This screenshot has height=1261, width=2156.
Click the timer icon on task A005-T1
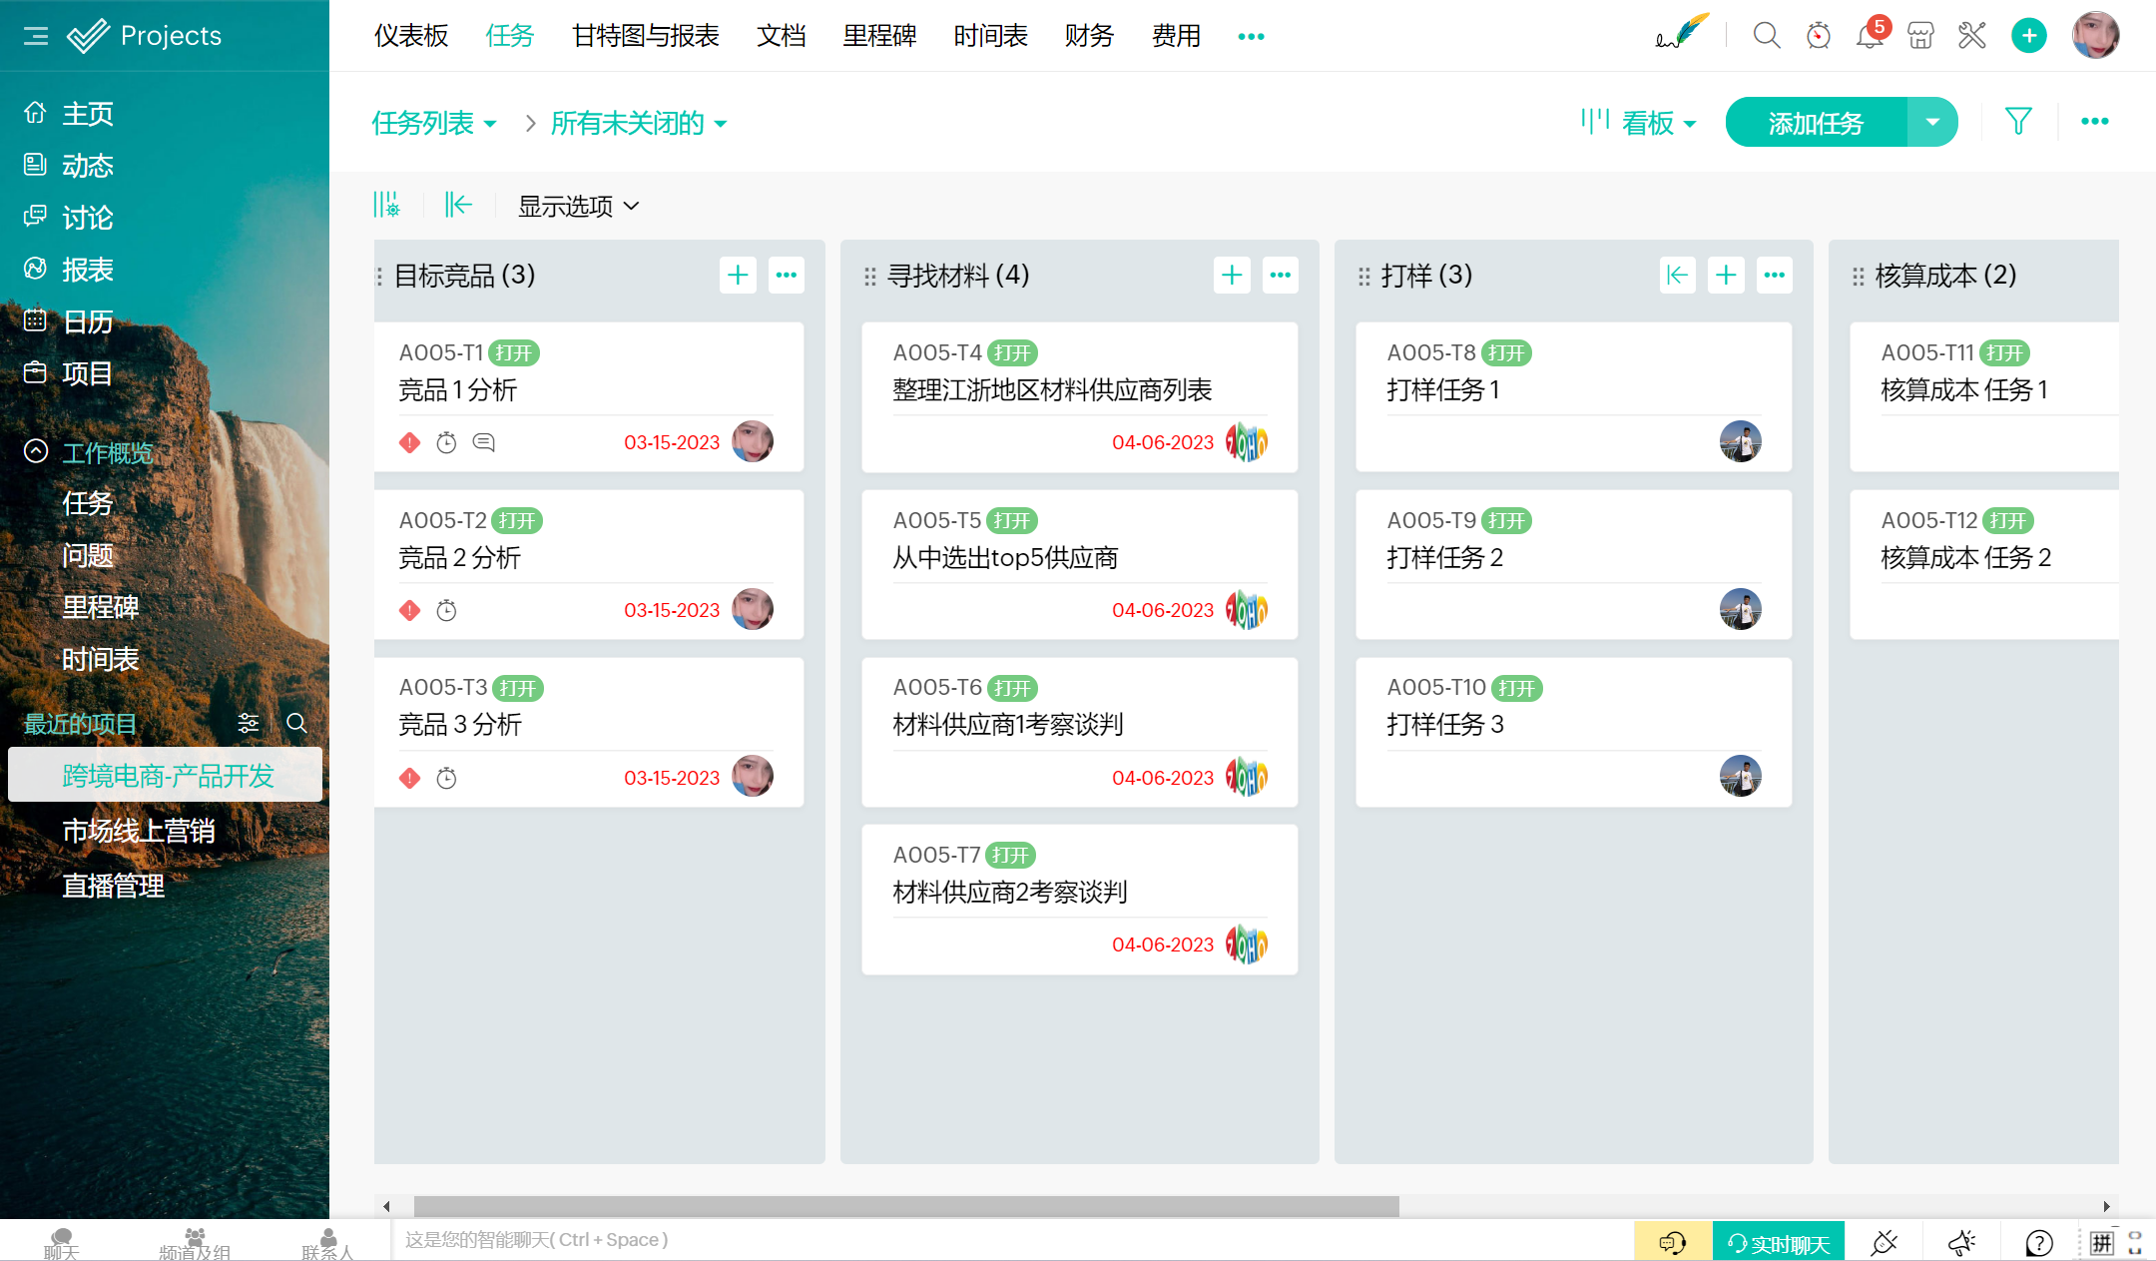(446, 442)
